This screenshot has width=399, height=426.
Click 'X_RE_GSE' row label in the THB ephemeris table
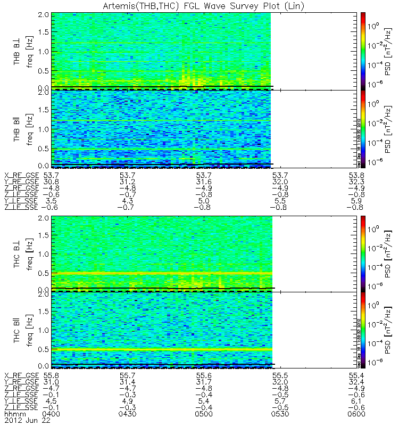coord(21,175)
